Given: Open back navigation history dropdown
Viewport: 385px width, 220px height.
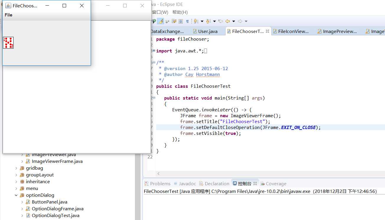Looking at the screenshot, I should pos(234,21).
